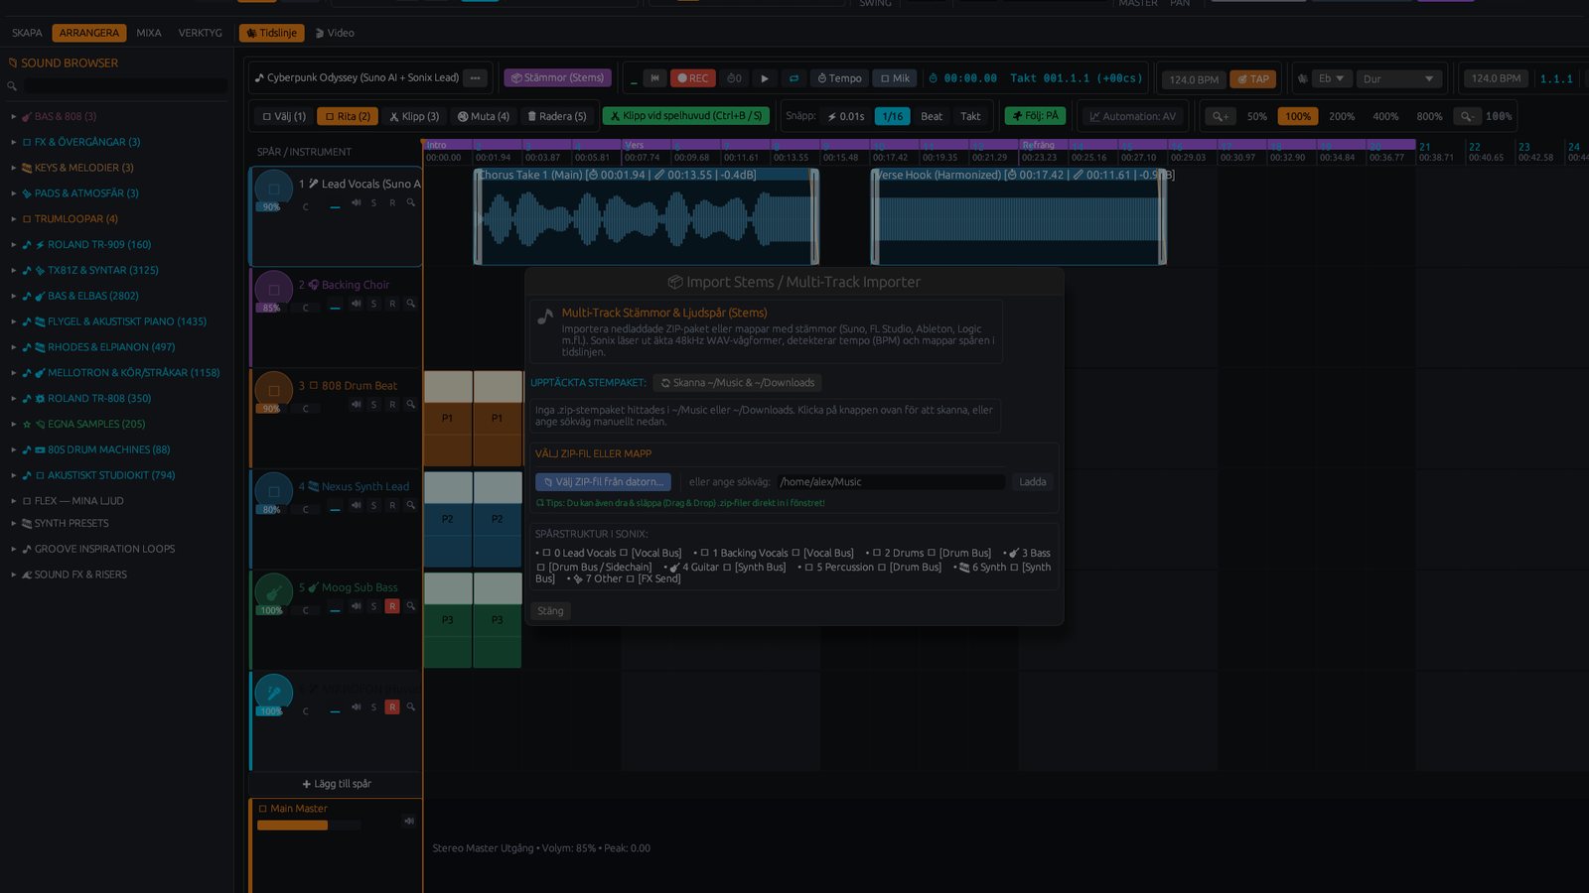Image resolution: width=1589 pixels, height=893 pixels.
Task: Click Skanna ~/Music & ~/Downloads button
Action: 737,383
